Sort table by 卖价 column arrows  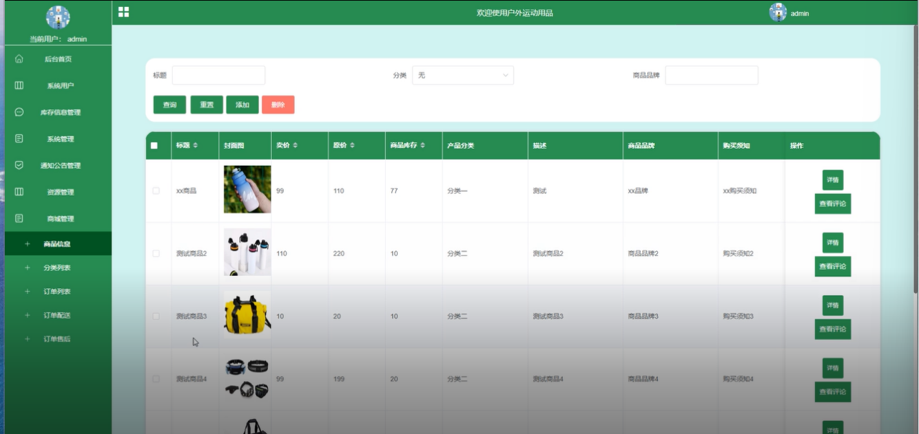pyautogui.click(x=296, y=145)
